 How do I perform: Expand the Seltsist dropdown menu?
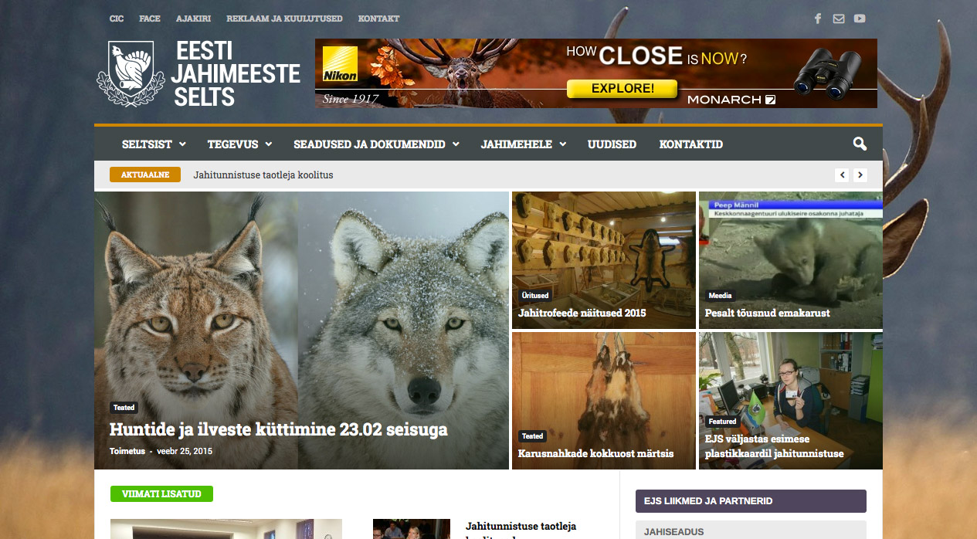[154, 144]
